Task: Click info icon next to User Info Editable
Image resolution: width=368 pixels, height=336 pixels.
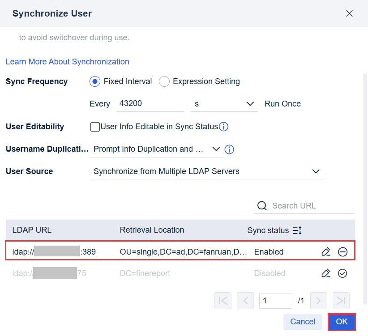Action: coord(223,127)
